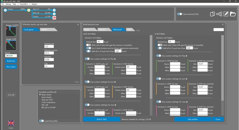Close the Effective stacks, pot and rake panel

[x=78, y=24]
